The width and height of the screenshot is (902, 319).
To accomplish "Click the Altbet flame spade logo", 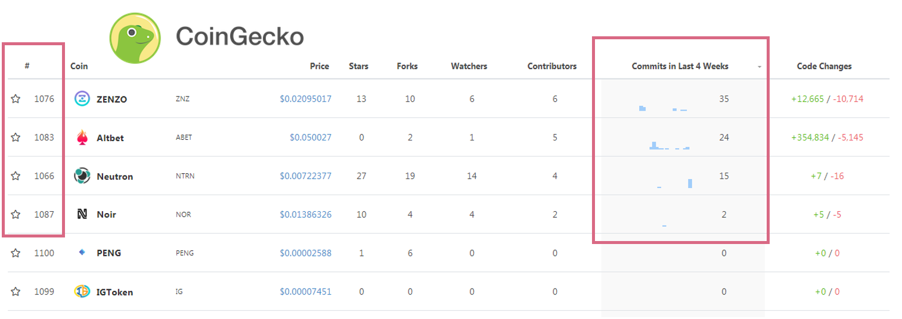I will tap(82, 137).
